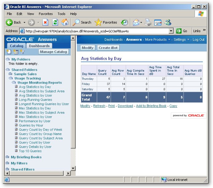Click the new dashboard prompt icon

tap(16, 52)
